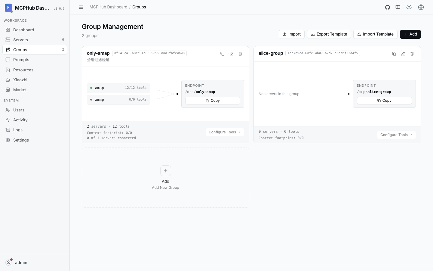Viewport: 433px width, 271px height.
Task: Edit the only-amap group pencil icon
Action: [x=232, y=54]
